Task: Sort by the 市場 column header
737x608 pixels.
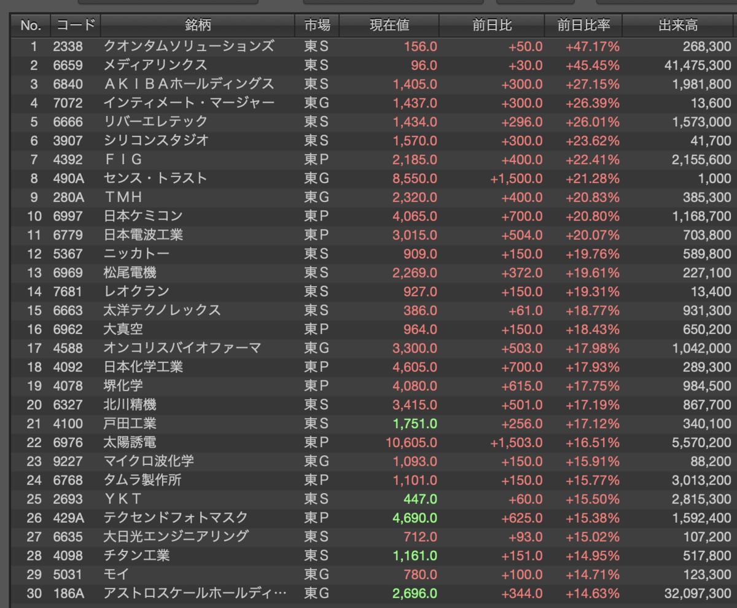Action: (317, 26)
